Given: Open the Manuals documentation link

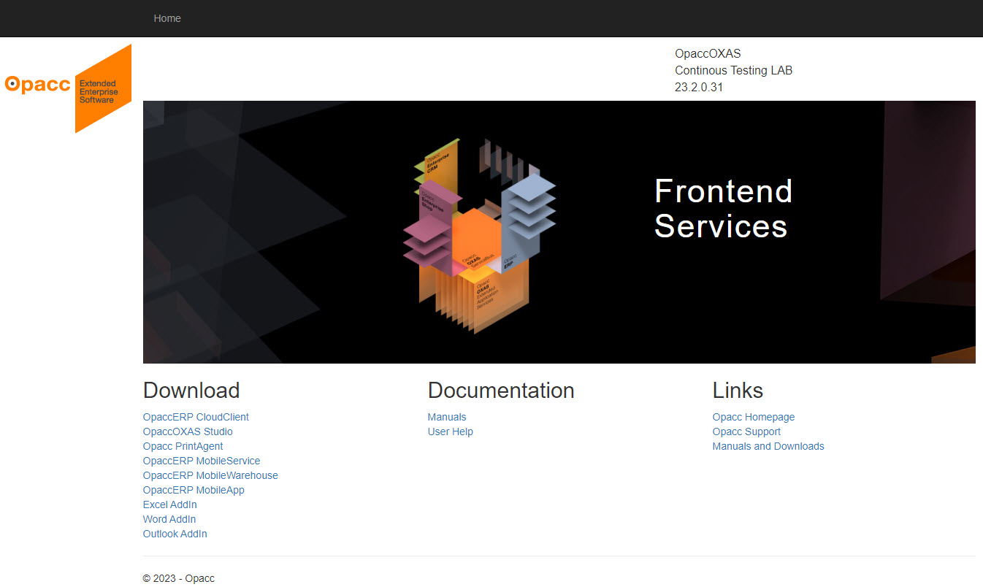Looking at the screenshot, I should pyautogui.click(x=447, y=417).
